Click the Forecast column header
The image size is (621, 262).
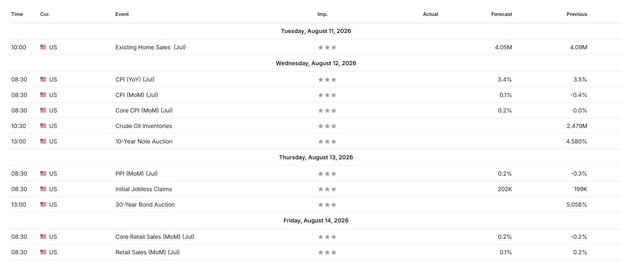pyautogui.click(x=501, y=14)
